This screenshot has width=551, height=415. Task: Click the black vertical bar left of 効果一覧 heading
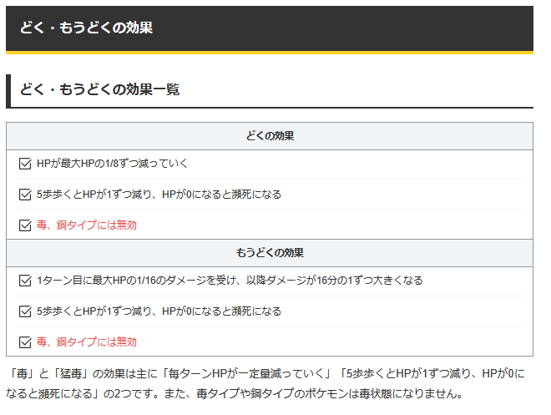[8, 91]
